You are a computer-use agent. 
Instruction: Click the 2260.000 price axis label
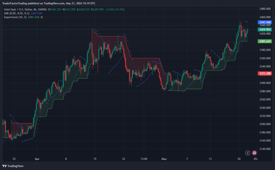tap(265, 99)
